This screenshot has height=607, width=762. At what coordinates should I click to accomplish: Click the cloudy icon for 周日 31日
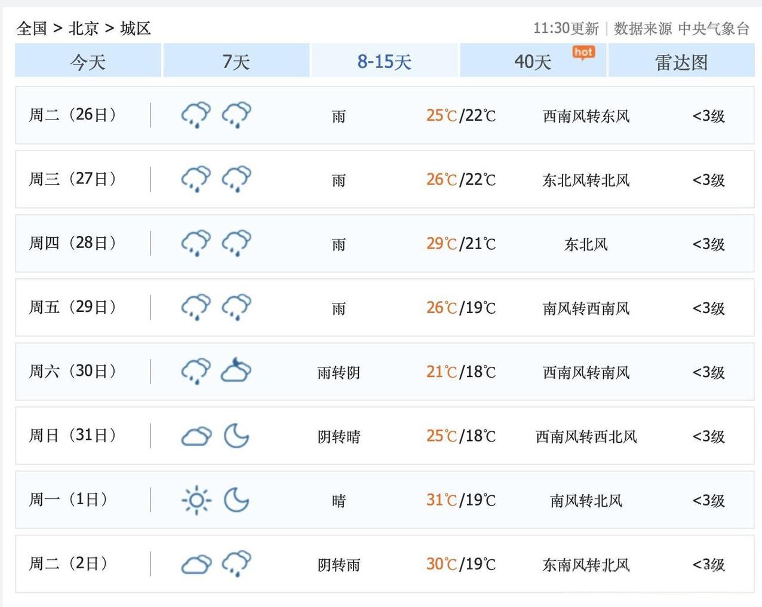[x=196, y=436]
